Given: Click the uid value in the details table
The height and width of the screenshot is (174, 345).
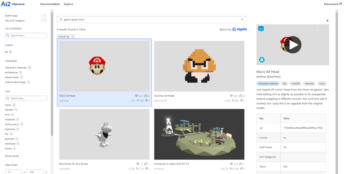Looking at the screenshot, I should coord(303,128).
